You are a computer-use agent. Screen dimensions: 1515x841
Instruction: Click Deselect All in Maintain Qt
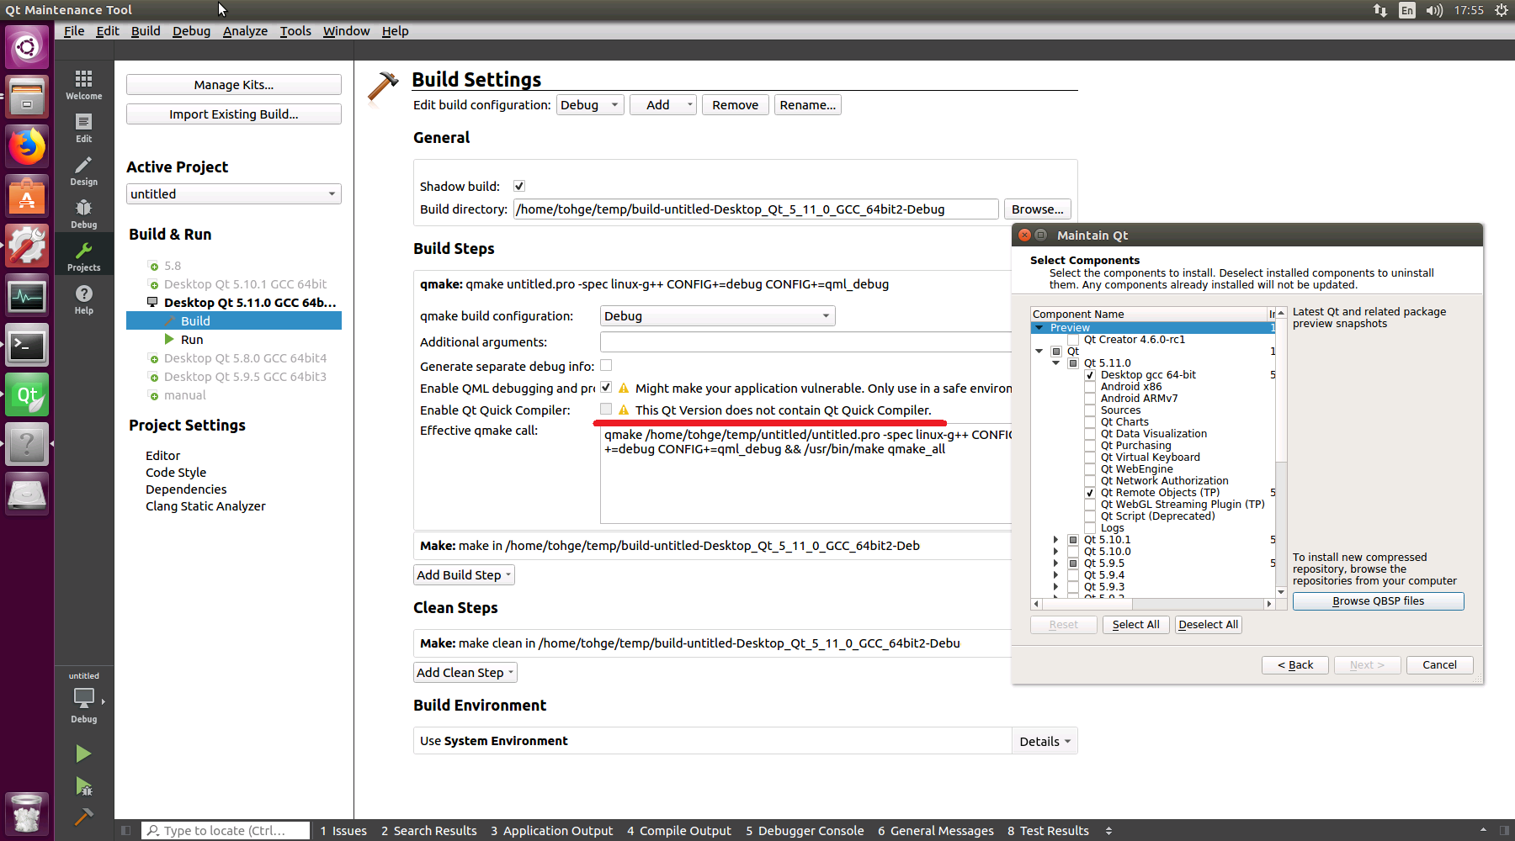pyautogui.click(x=1208, y=625)
